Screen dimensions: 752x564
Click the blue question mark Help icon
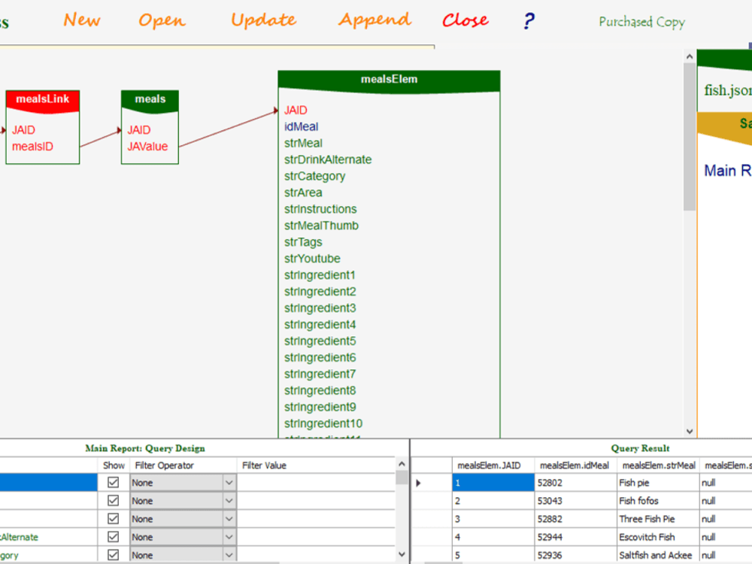pos(528,21)
